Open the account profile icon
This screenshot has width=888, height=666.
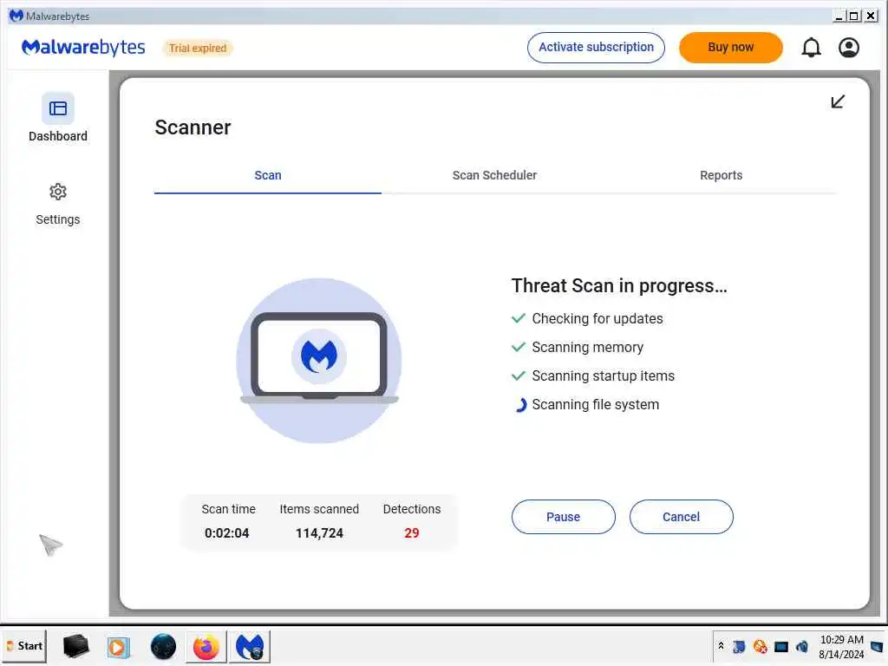point(848,48)
